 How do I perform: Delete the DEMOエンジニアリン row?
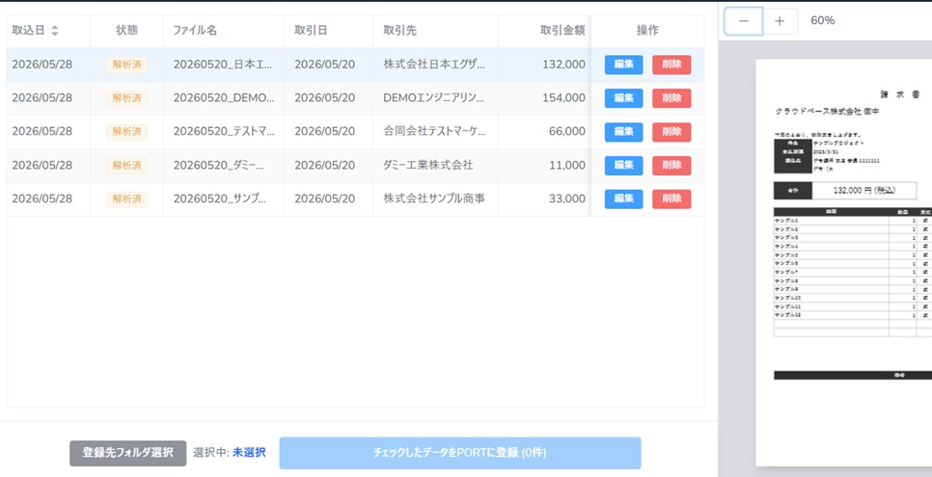point(672,98)
